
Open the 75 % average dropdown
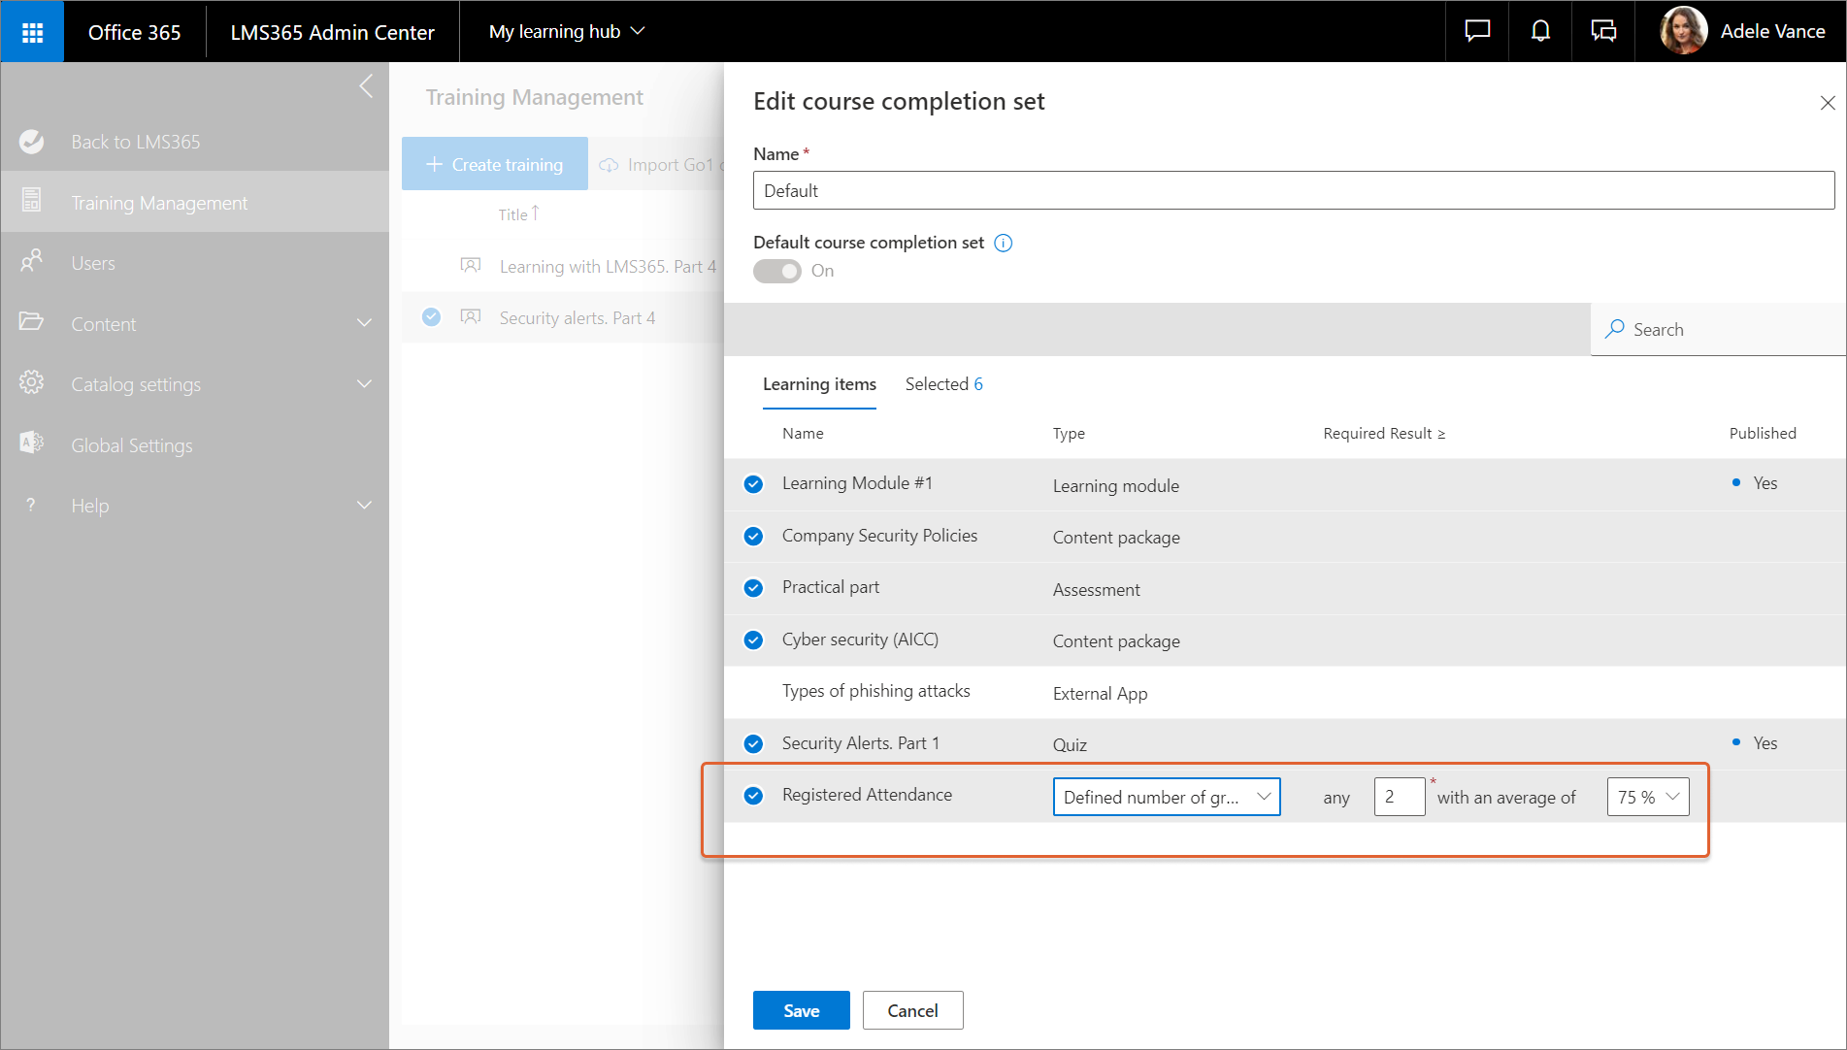pyautogui.click(x=1647, y=797)
